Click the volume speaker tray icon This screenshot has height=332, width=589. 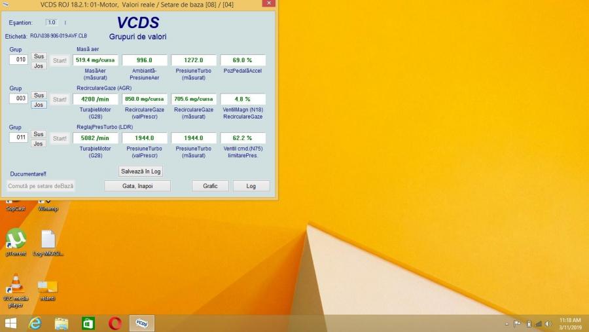click(x=548, y=323)
